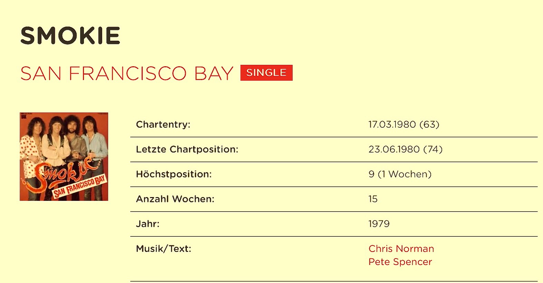This screenshot has width=543, height=283.
Task: Click the Anzahl Wochen label
Action: (175, 199)
